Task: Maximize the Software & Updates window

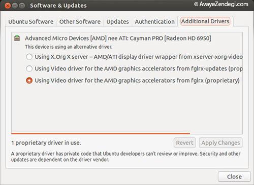Action: tap(22, 6)
